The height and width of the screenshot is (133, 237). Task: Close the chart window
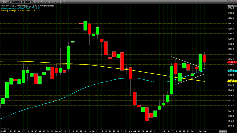[x=235, y=2]
